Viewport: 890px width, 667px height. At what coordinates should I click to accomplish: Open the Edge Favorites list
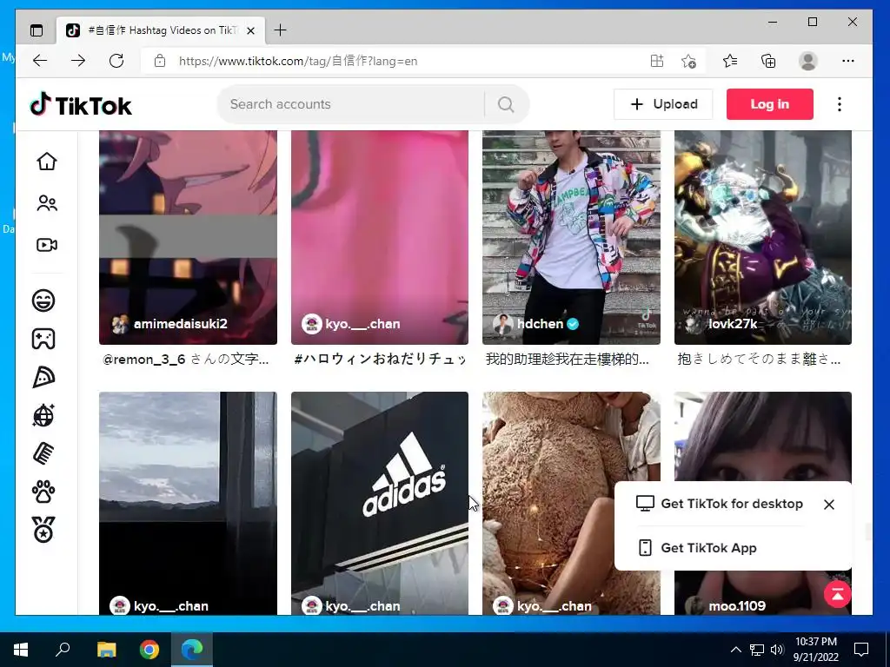coord(730,61)
